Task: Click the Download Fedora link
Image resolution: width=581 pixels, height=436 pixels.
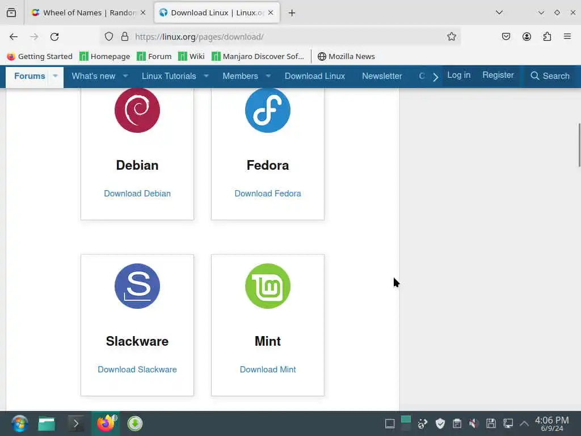Action: coord(268,194)
